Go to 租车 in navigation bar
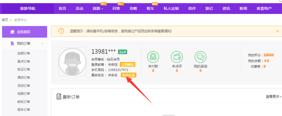 tap(150, 8)
